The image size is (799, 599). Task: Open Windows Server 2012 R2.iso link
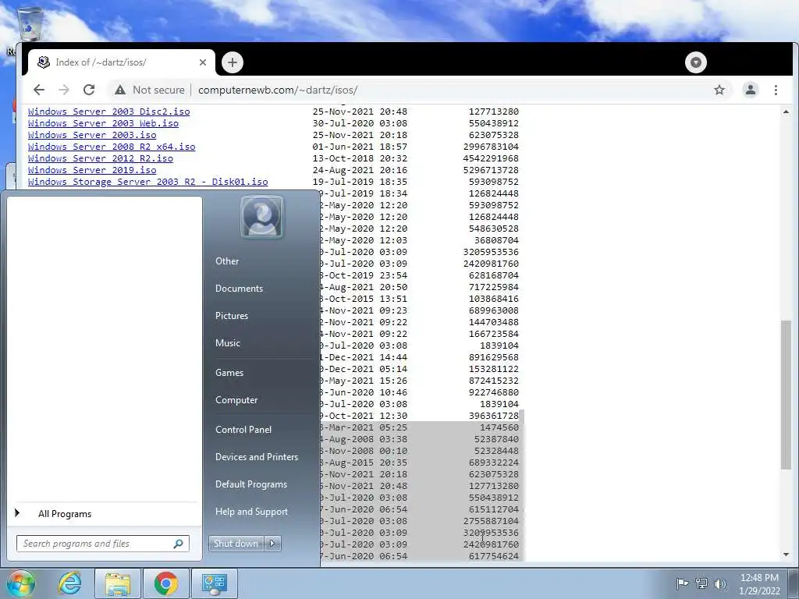[x=101, y=158]
